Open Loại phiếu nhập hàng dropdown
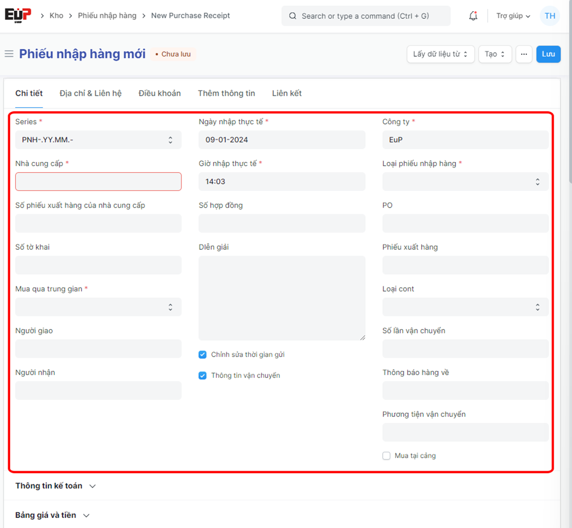 [465, 182]
